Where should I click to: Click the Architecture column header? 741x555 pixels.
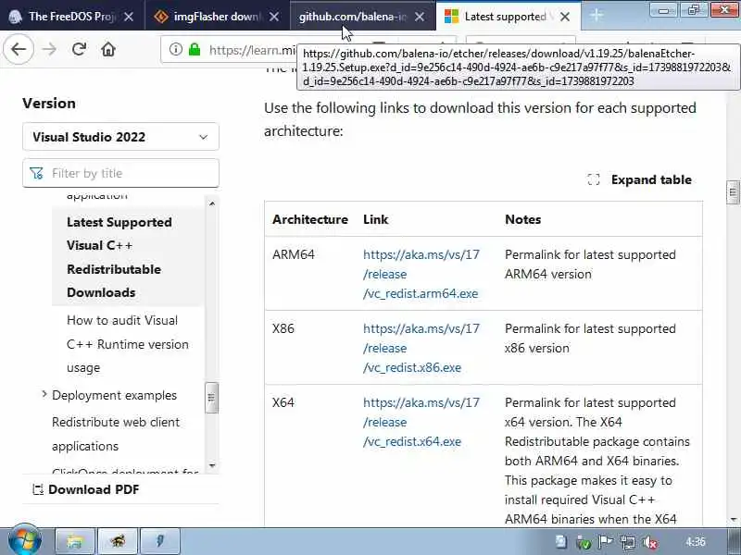[x=310, y=219]
